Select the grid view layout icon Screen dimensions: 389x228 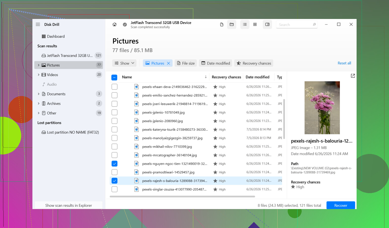pyautogui.click(x=255, y=25)
